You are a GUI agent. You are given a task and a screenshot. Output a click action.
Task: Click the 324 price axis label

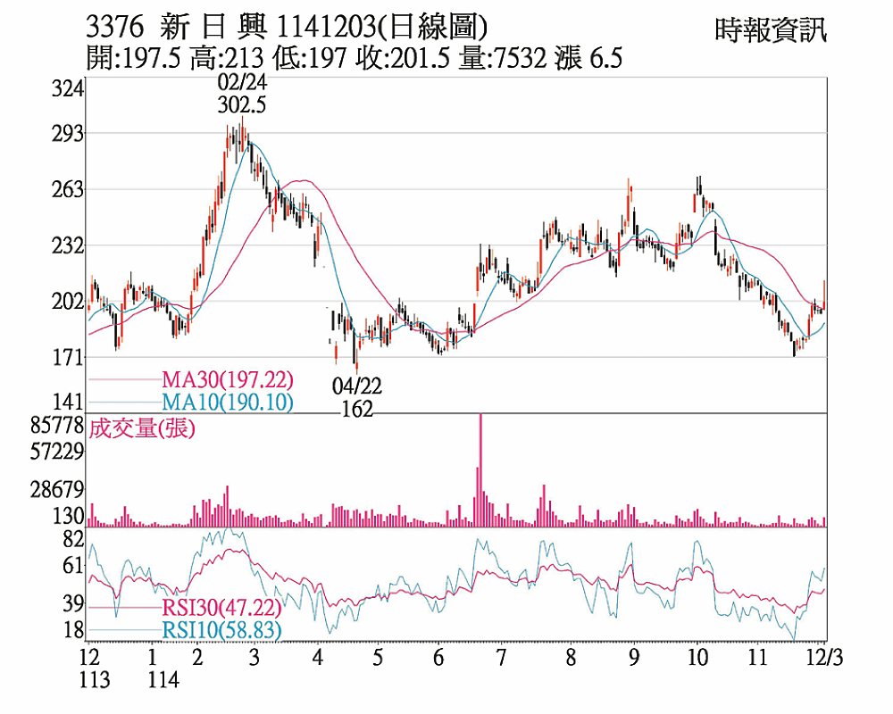click(69, 90)
